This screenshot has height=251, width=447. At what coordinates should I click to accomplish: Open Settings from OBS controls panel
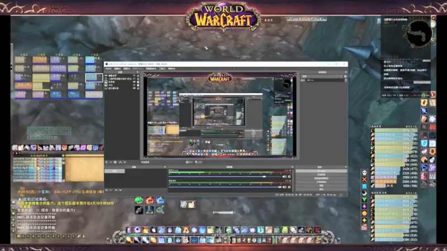coord(321,186)
